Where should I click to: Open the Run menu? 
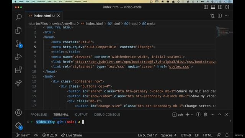60,2
